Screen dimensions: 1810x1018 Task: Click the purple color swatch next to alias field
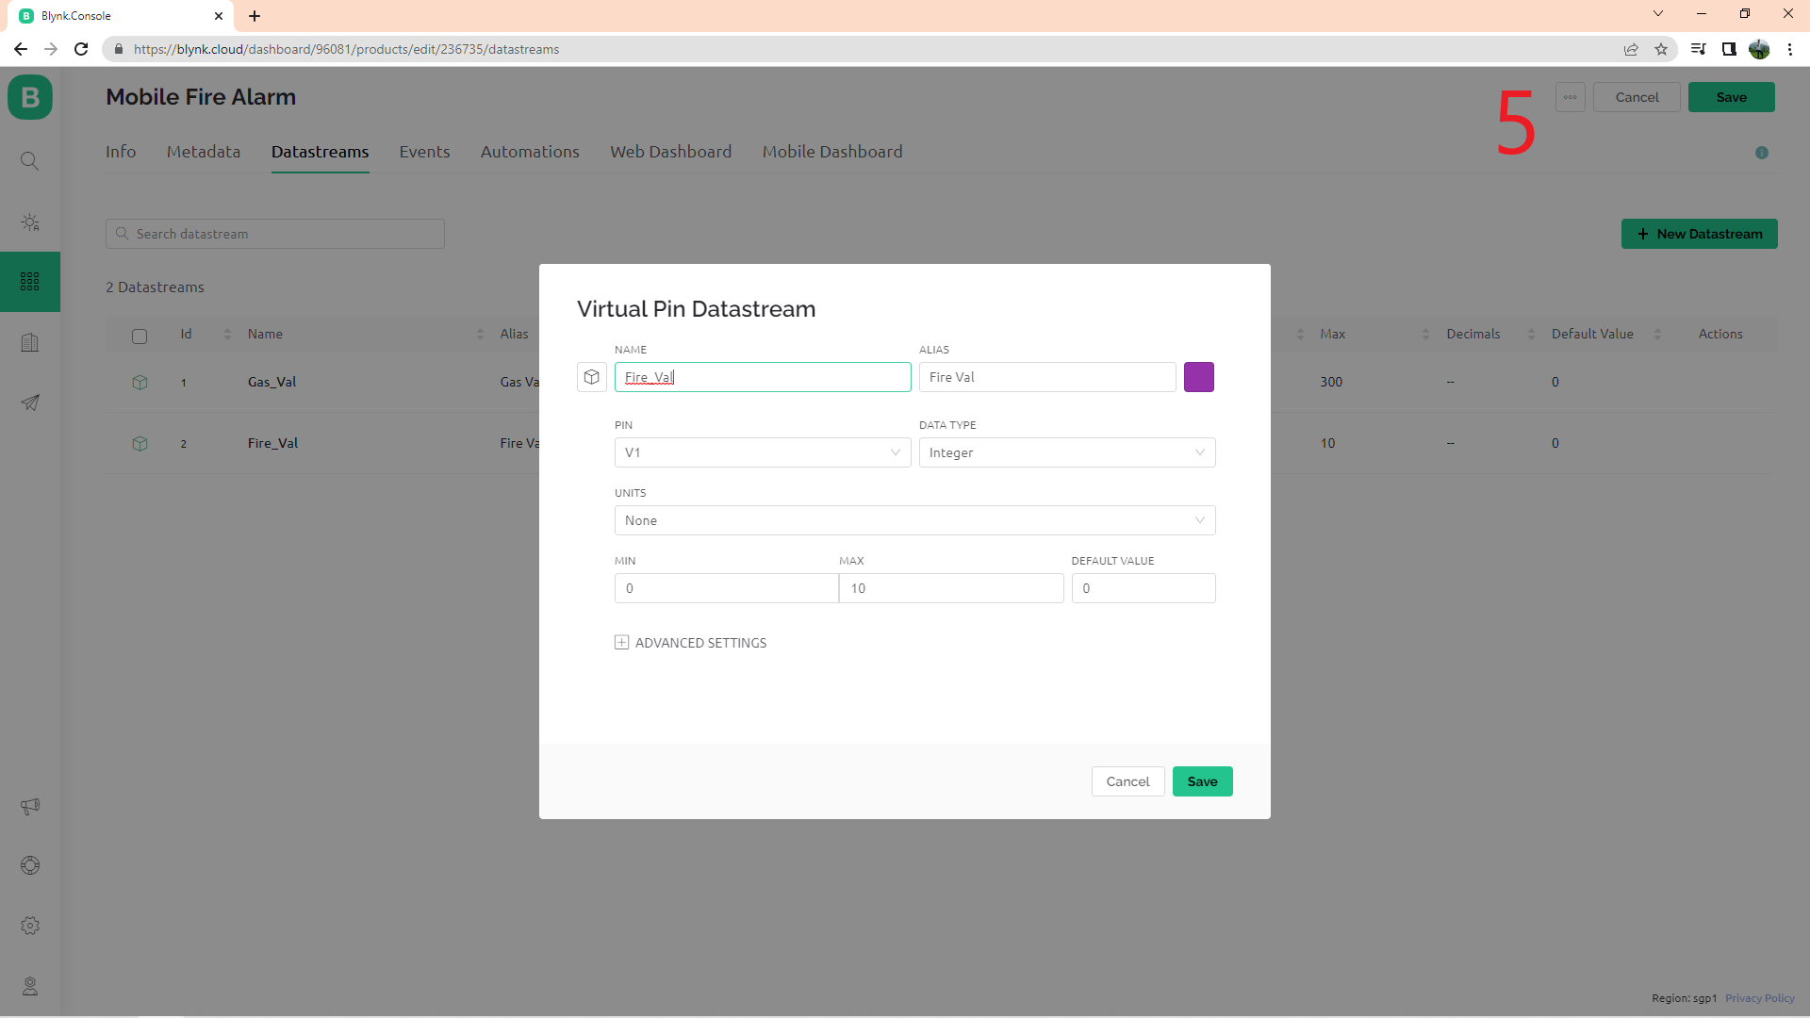[x=1198, y=377]
